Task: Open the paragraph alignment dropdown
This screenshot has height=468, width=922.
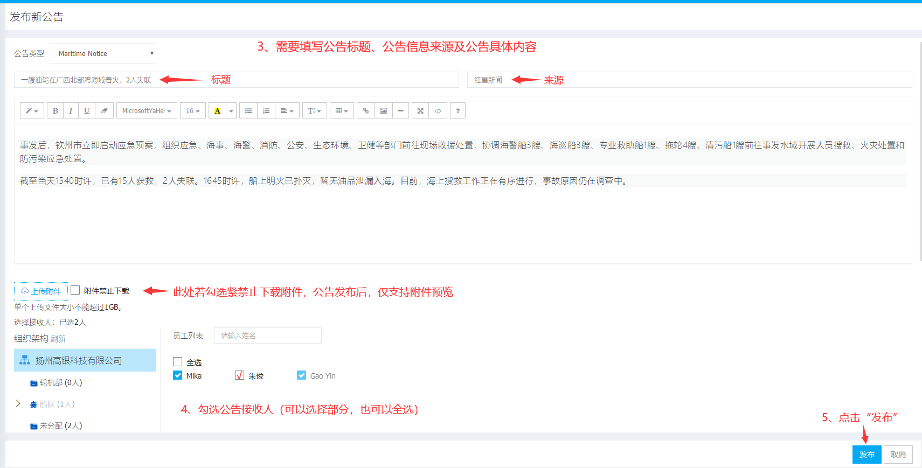Action: point(287,110)
